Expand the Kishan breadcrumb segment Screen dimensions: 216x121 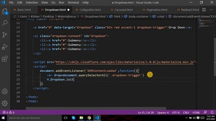tap(35, 16)
